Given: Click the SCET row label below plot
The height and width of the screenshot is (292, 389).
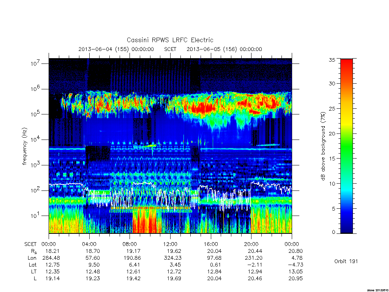Looking at the screenshot, I should [30, 244].
